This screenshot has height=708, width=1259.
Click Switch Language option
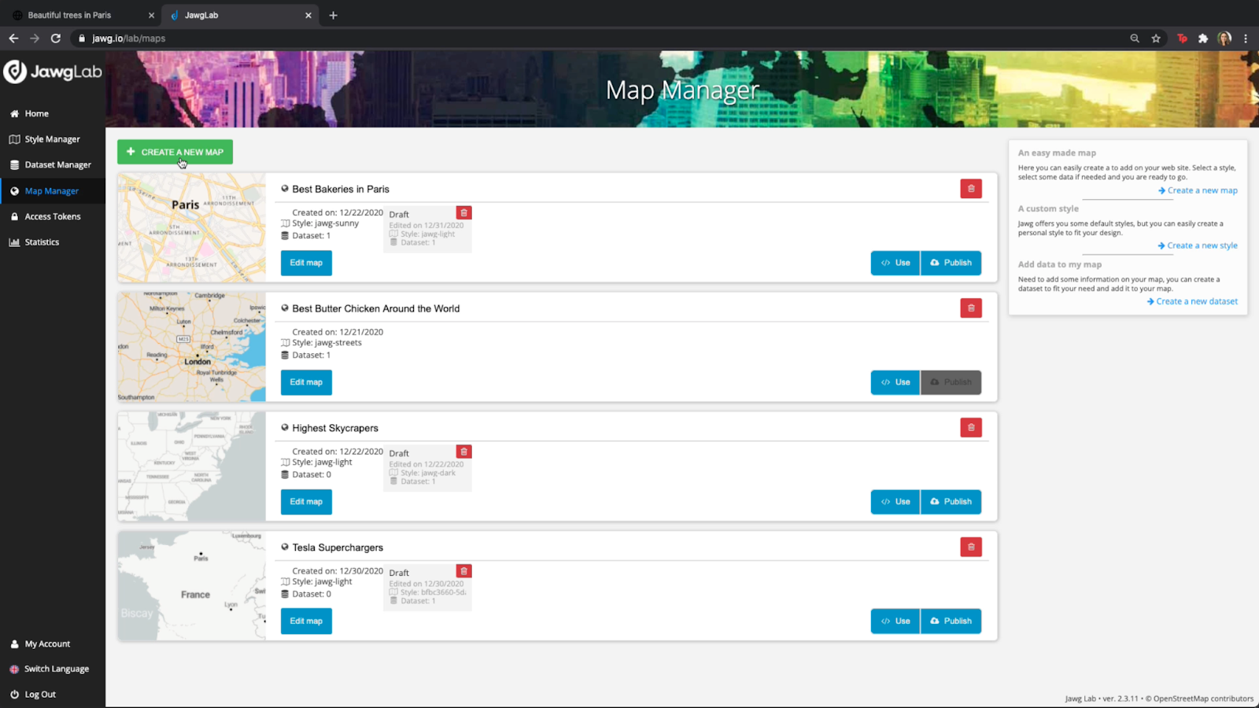click(x=50, y=669)
